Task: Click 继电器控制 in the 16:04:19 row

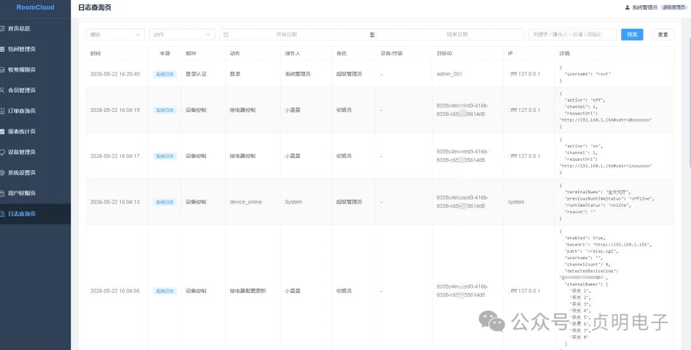Action: coord(243,110)
